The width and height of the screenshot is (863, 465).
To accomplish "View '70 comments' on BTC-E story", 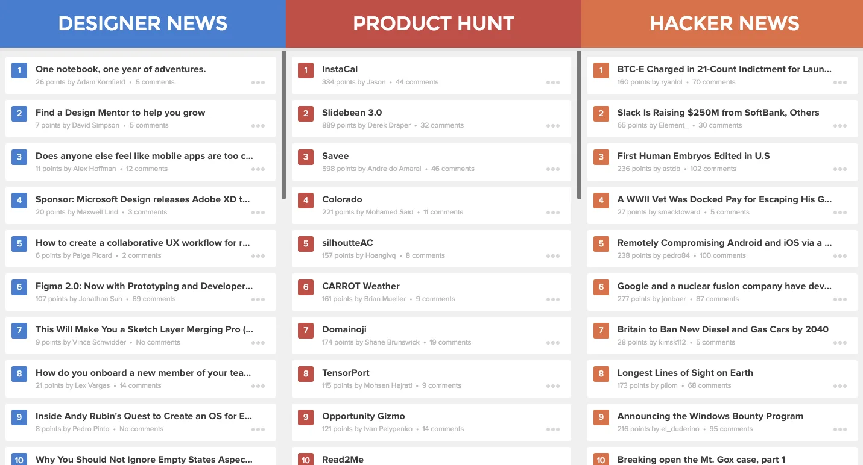I will pos(714,82).
